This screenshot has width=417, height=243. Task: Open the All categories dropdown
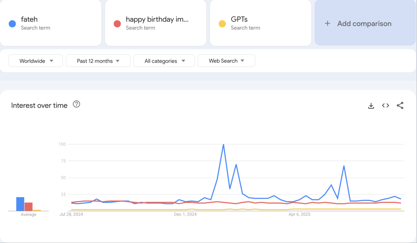pyautogui.click(x=164, y=61)
